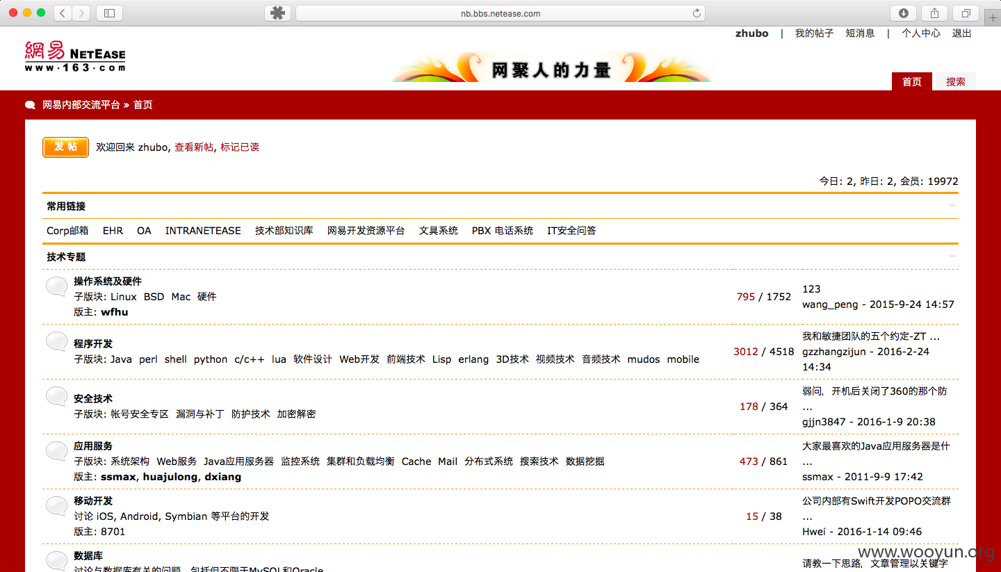Go forward with Safari's forward arrow

81,13
